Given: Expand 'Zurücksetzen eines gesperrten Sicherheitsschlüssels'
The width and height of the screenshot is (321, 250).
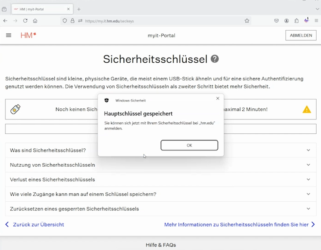Looking at the screenshot, I should tap(74, 209).
